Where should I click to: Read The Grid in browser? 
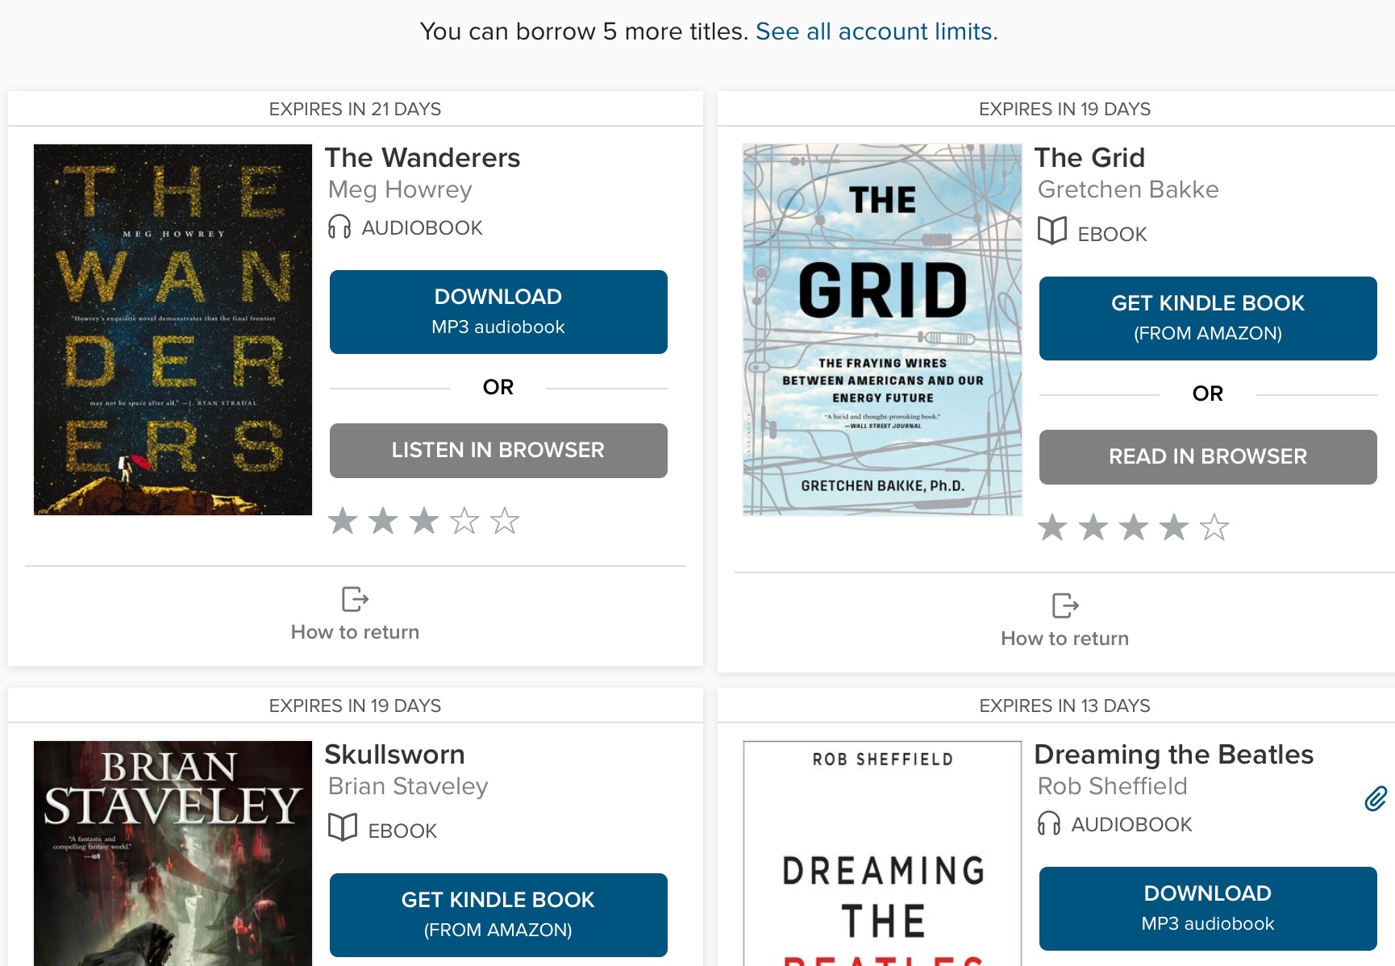(x=1208, y=457)
